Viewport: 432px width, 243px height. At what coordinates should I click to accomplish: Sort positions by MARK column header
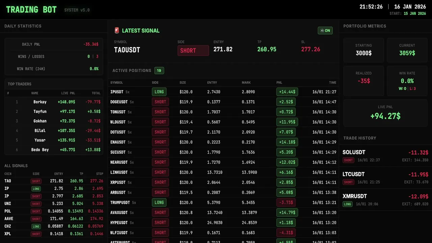coord(246,83)
